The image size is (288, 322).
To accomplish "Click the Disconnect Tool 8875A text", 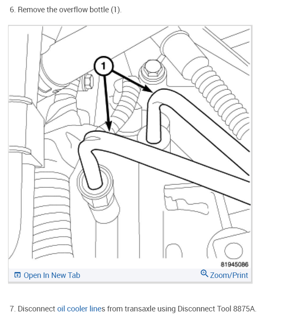I will coord(217,308).
